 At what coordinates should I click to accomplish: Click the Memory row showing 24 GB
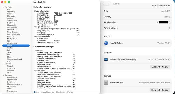tap(137, 17)
